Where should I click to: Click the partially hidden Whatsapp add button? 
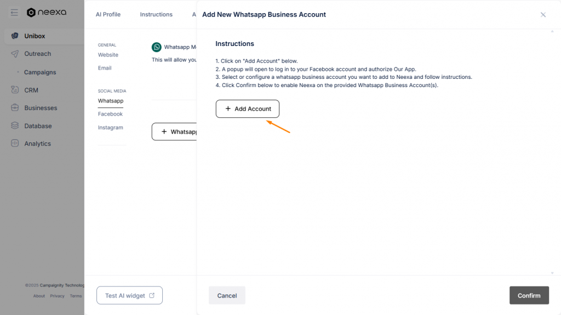(x=174, y=131)
